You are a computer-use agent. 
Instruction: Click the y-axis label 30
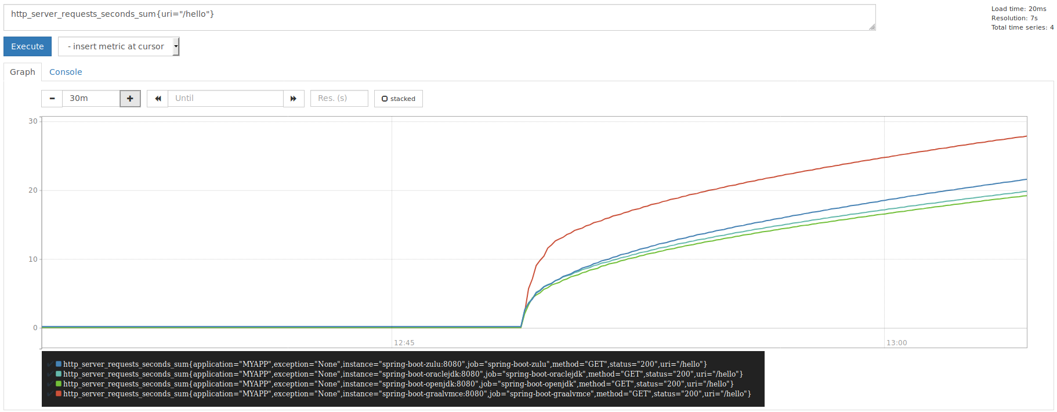tap(33, 121)
